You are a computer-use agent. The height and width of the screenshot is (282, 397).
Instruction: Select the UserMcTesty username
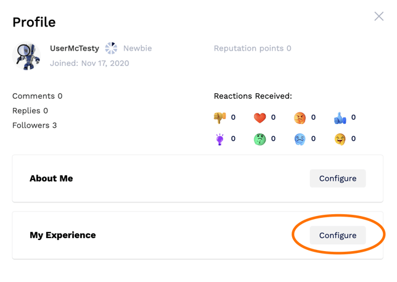(x=75, y=48)
